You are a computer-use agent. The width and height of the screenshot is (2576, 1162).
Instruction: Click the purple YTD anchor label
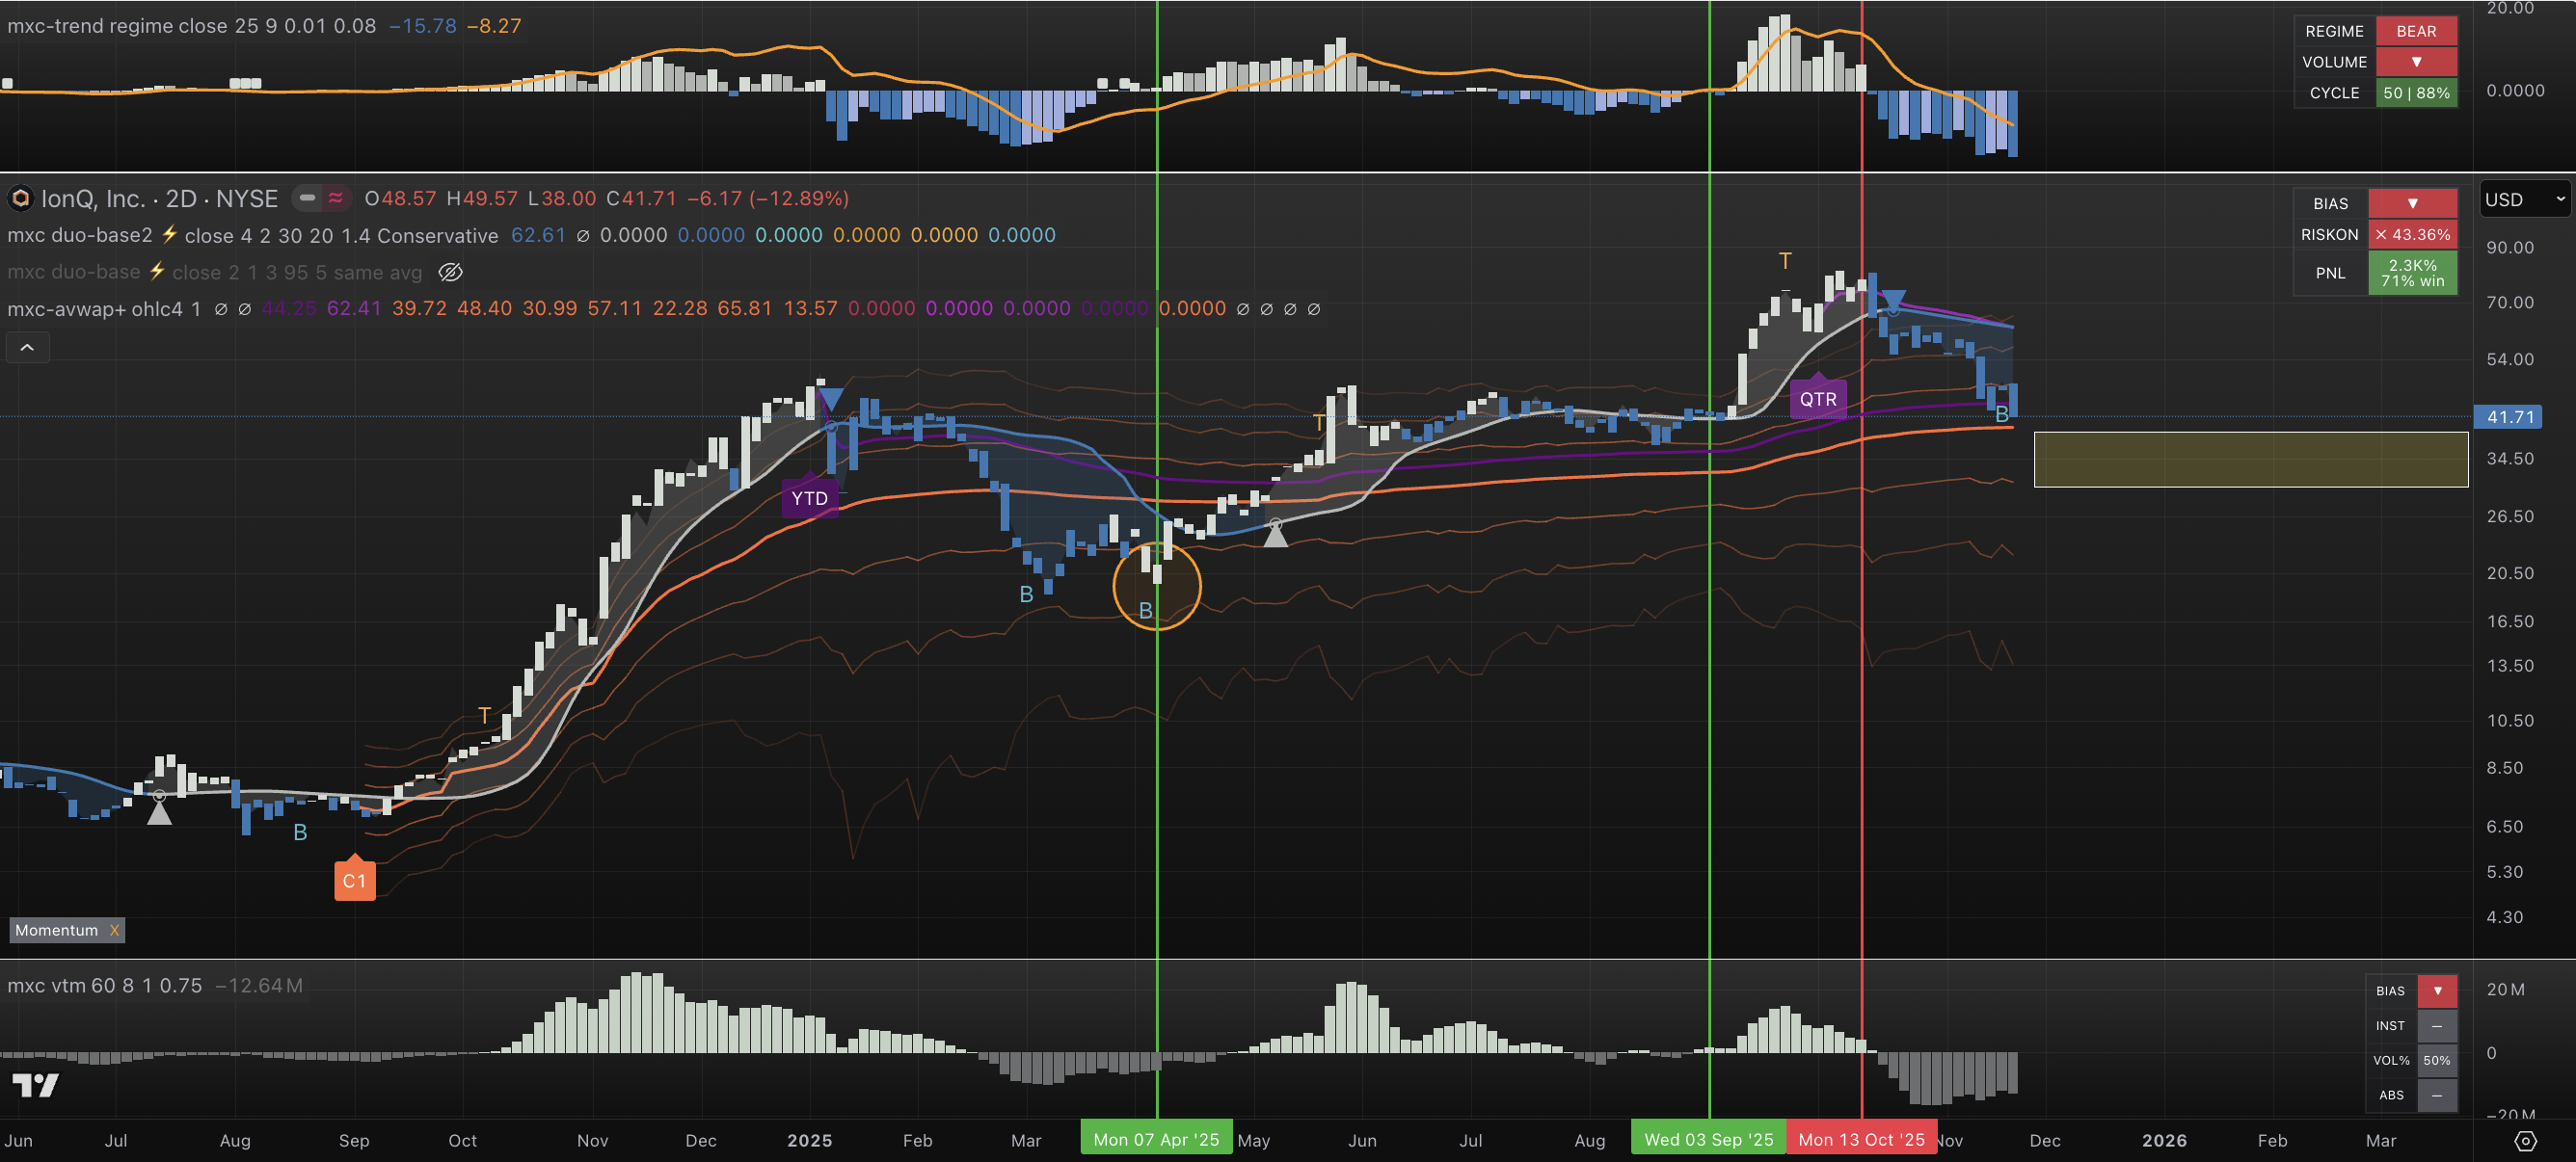pos(809,497)
